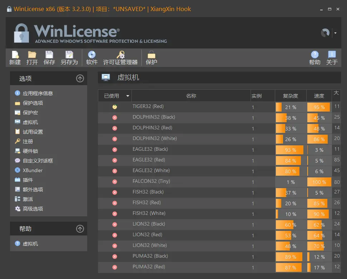Sort by the 名称 column header
Screen dimensions: 347x279
coord(191,96)
